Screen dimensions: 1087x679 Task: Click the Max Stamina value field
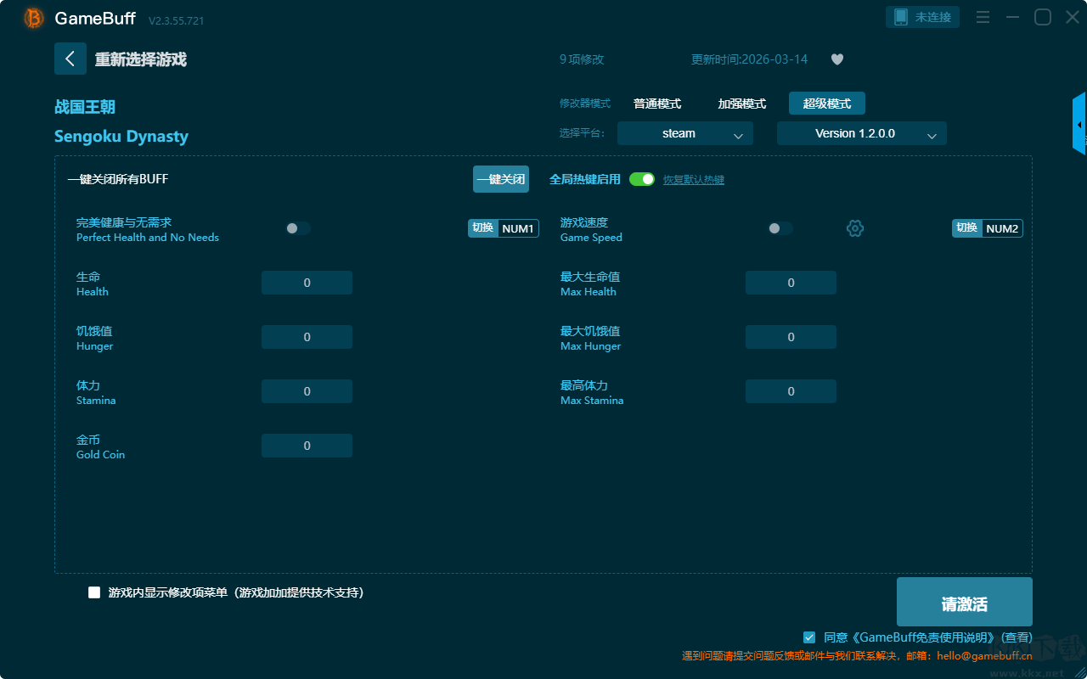(791, 391)
